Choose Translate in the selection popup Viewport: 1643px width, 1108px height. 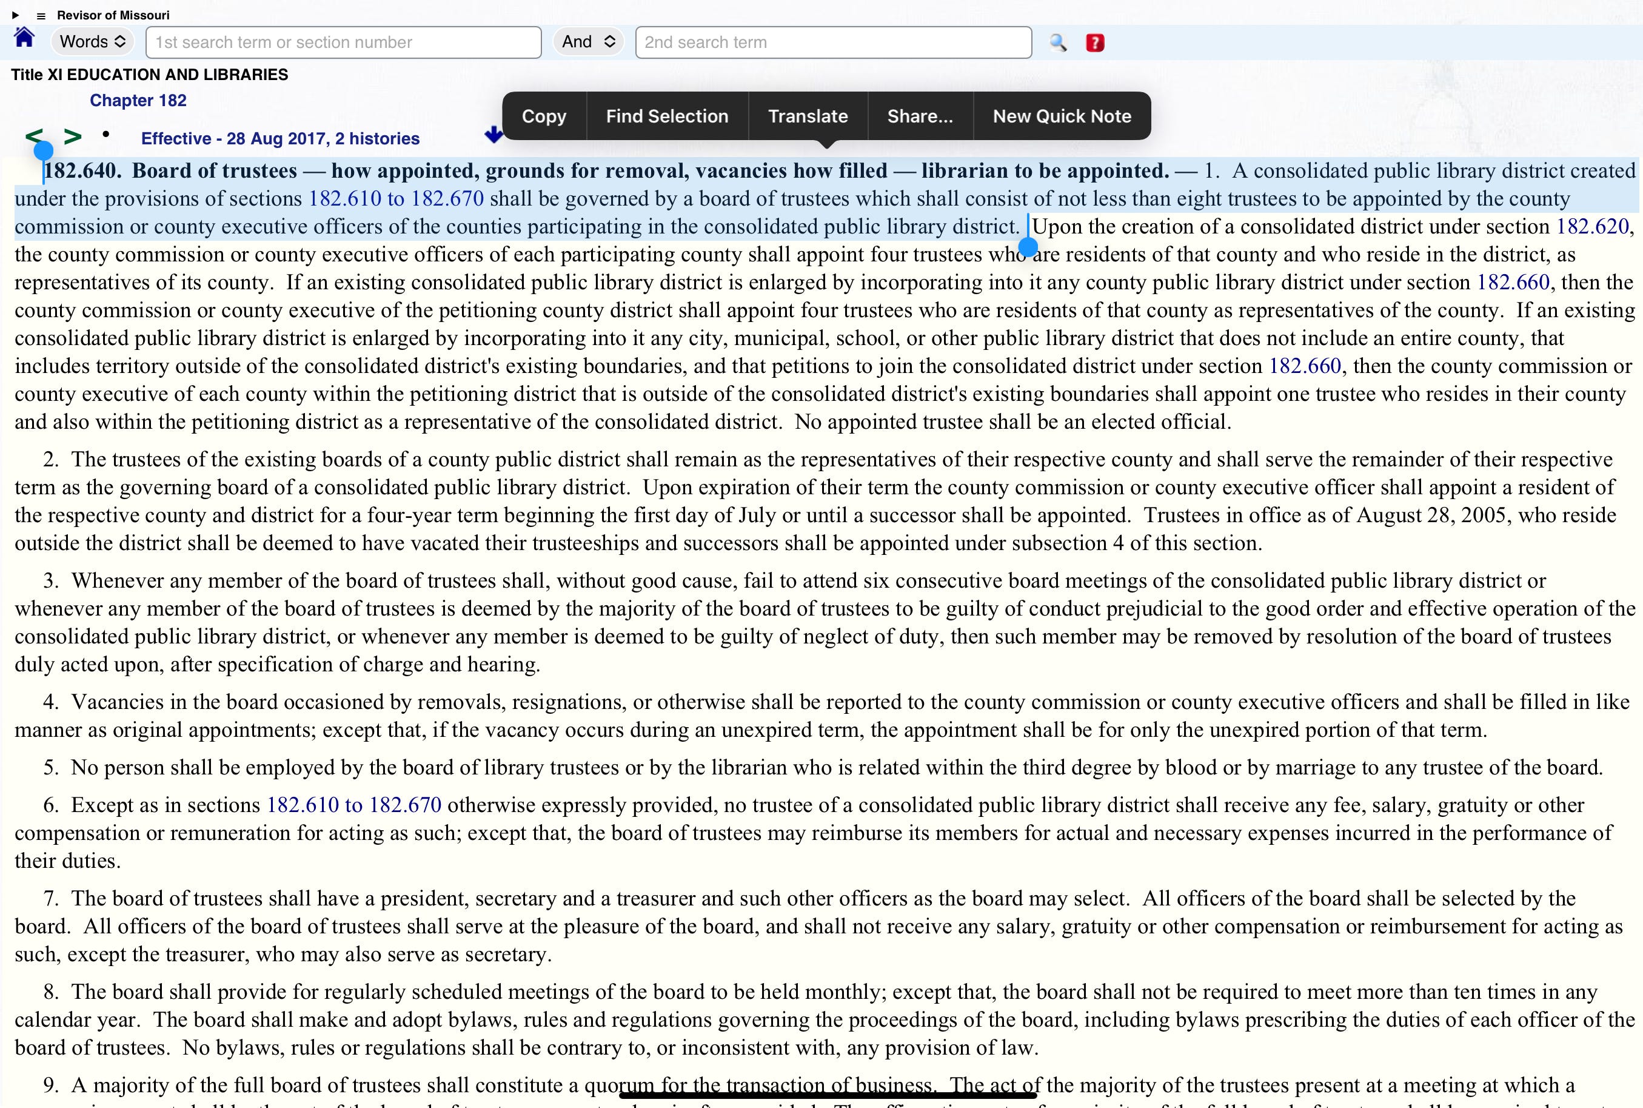[x=808, y=116]
